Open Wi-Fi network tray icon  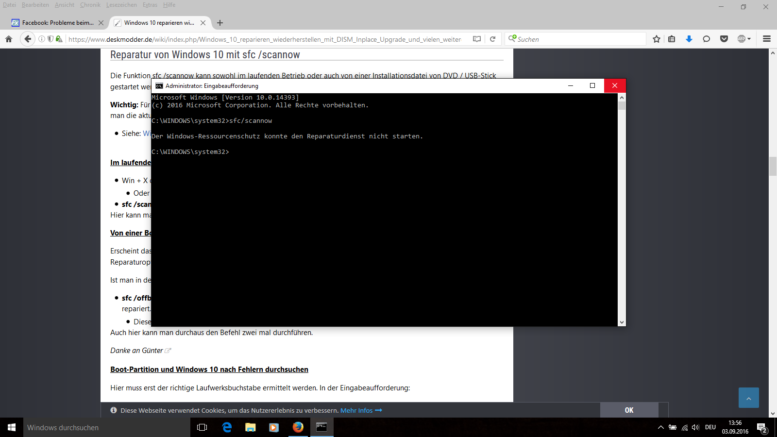click(x=685, y=427)
